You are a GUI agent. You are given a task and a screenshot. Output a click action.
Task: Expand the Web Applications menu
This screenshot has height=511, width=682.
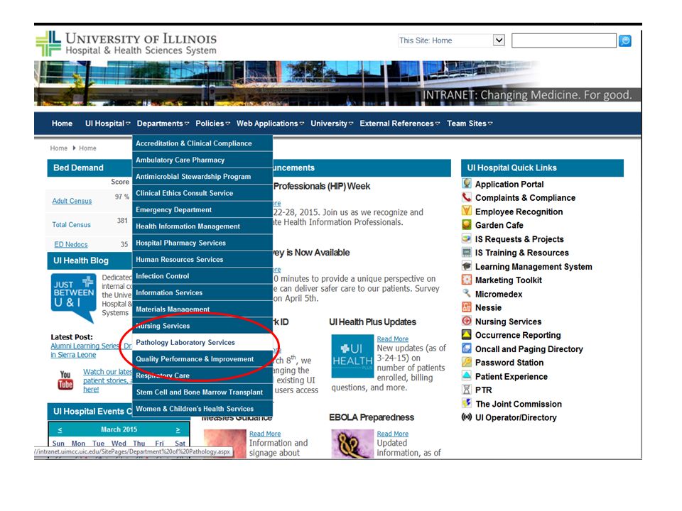click(x=270, y=123)
